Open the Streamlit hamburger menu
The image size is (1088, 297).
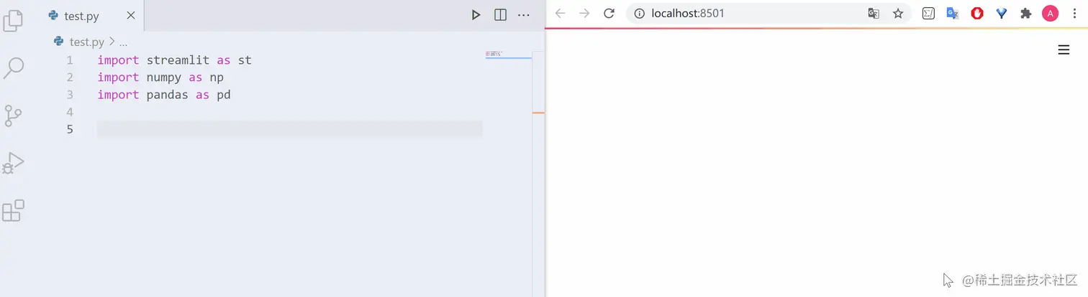click(x=1064, y=49)
